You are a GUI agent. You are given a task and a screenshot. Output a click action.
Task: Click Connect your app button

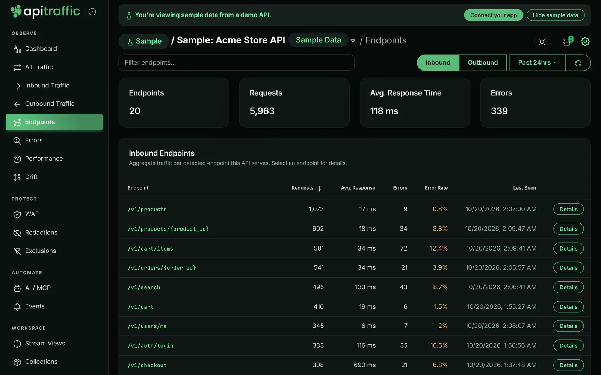click(x=493, y=15)
